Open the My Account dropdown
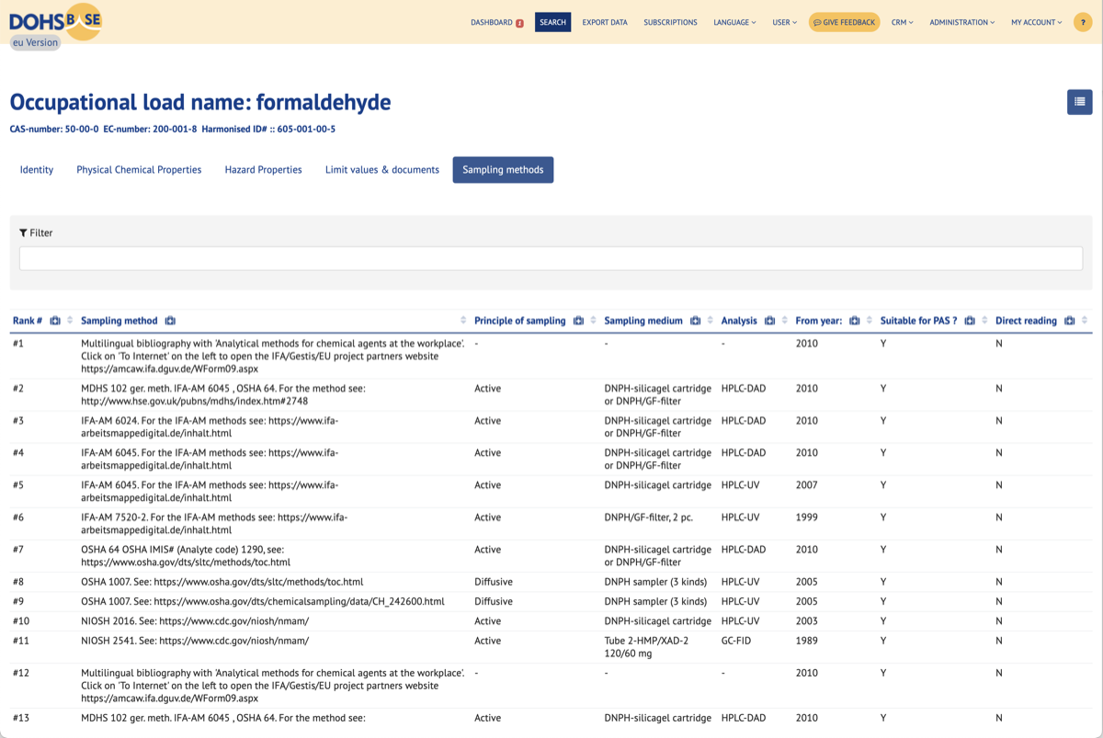Viewport: 1103px width, 738px height. click(1036, 22)
